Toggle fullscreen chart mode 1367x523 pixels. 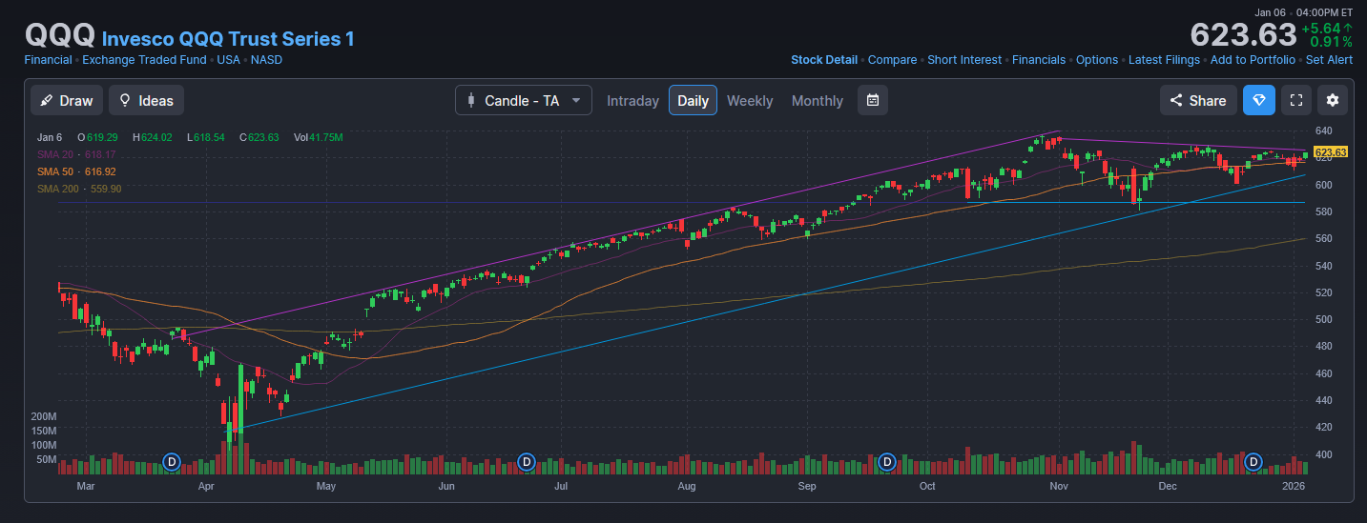point(1295,100)
